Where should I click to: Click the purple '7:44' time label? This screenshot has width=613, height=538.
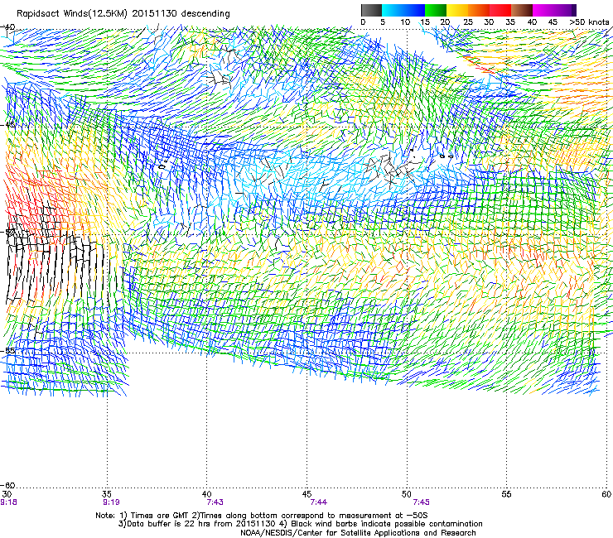pos(319,502)
